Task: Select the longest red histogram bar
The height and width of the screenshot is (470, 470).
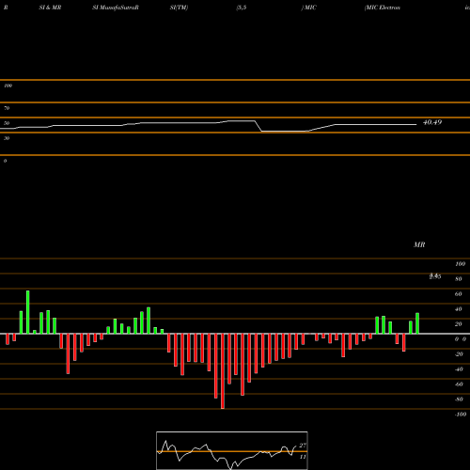Action: tap(223, 371)
